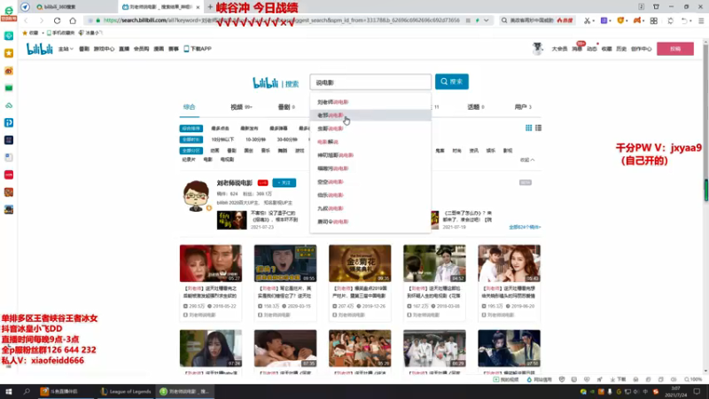Viewport: 709px width, 399px height.
Task: Open 刘老师说电影 user avatar
Action: pyautogui.click(x=196, y=196)
